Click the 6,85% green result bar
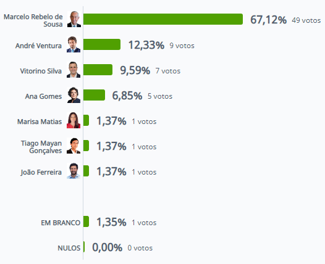The image size is (325, 264). pos(95,95)
